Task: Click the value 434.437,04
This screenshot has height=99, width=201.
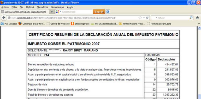Action: click(x=172, y=65)
